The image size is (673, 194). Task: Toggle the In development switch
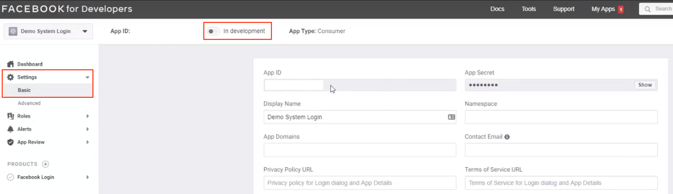coord(213,31)
